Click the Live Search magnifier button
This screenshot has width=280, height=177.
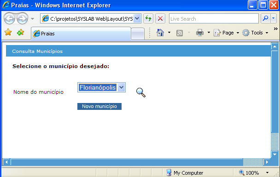(266, 18)
